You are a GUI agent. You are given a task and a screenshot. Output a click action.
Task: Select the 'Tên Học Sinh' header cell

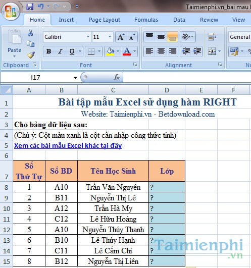pos(113,171)
